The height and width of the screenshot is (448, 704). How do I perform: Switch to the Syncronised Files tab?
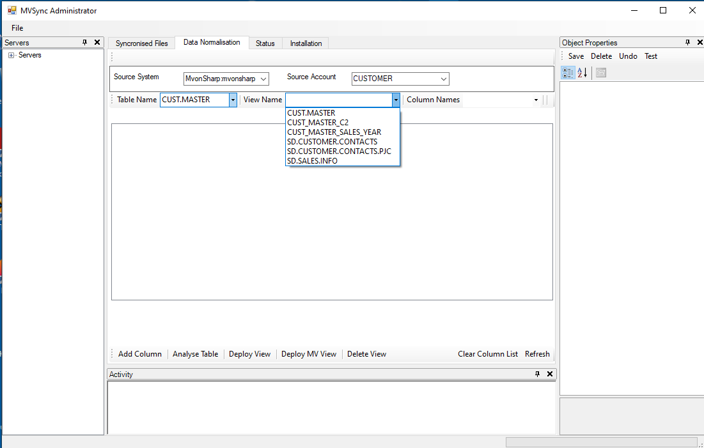coord(142,43)
